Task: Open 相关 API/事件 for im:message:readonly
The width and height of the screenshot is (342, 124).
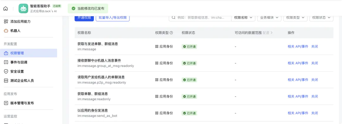Action: pos(298,96)
